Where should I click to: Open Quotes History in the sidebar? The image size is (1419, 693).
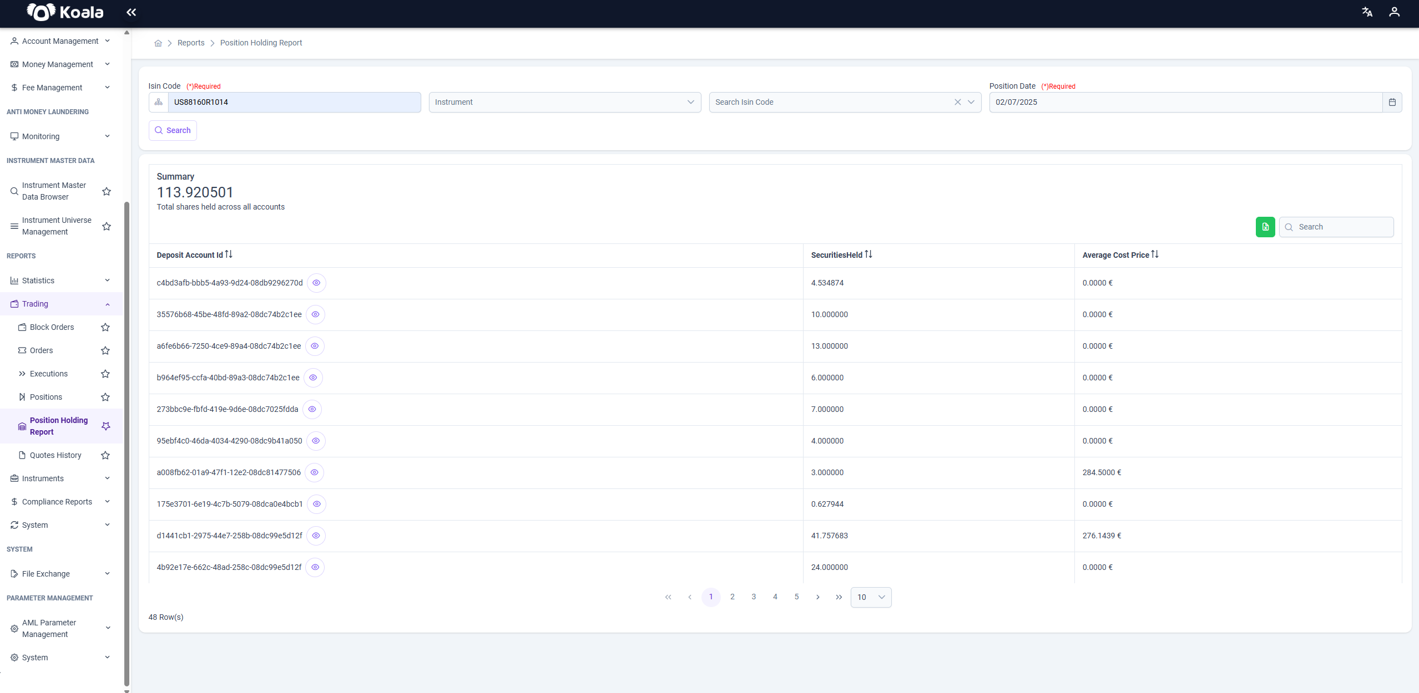(55, 456)
